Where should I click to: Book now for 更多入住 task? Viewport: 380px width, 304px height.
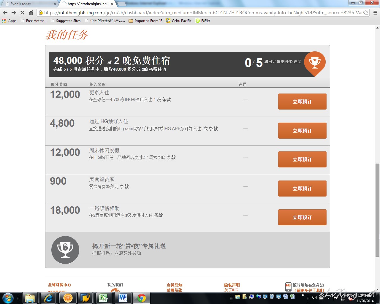[x=302, y=102]
